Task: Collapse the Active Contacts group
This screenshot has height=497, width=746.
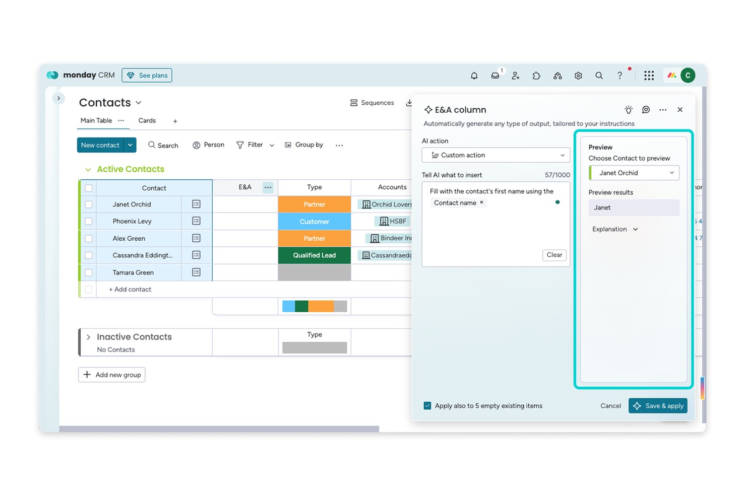Action: pyautogui.click(x=88, y=170)
